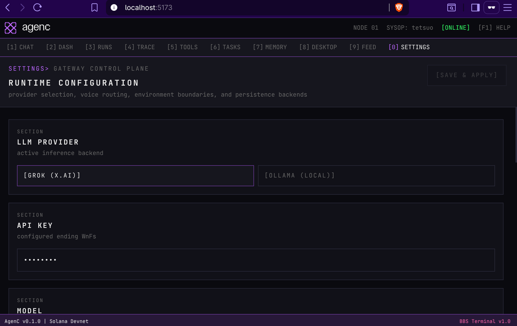Click the API key password field

point(256,260)
